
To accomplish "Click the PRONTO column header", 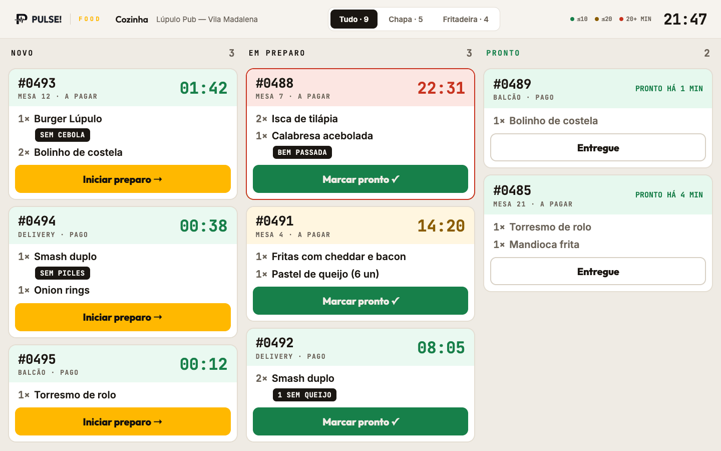I will [x=503, y=53].
